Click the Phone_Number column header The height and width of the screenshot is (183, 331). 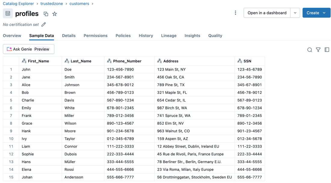coord(129,61)
